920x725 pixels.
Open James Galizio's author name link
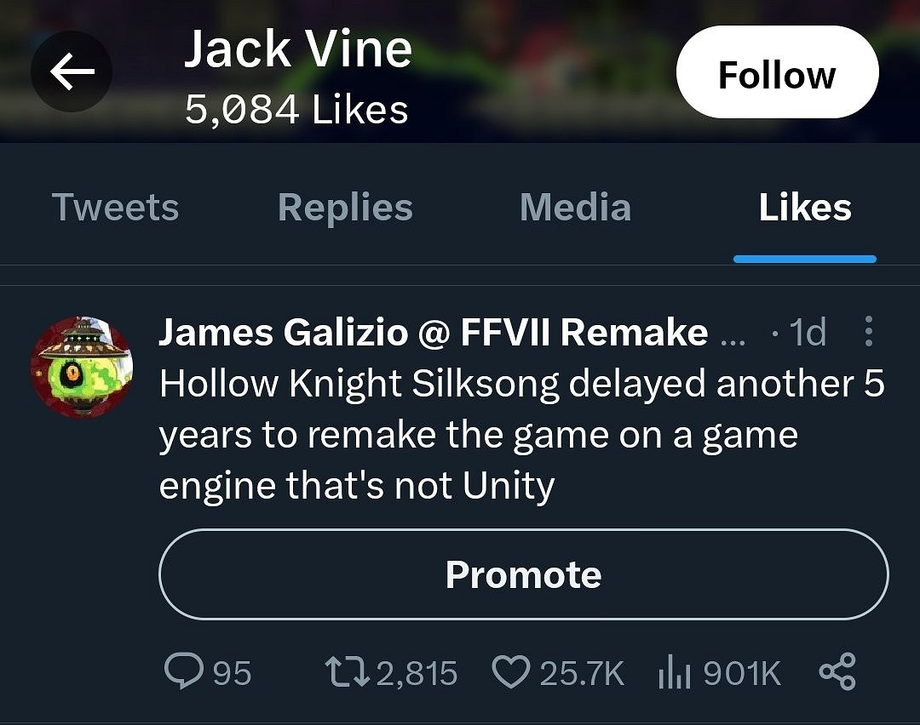[x=433, y=333]
